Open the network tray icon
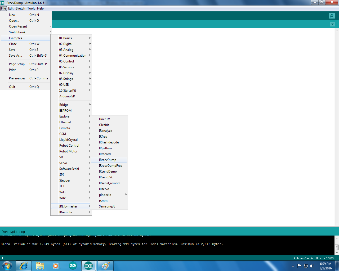 306,266
